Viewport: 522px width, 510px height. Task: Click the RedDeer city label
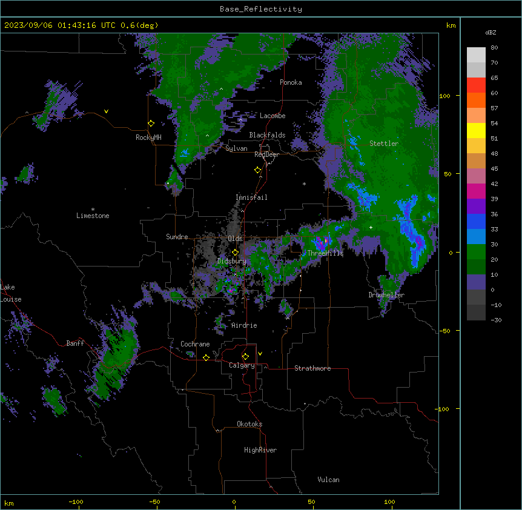[266, 154]
